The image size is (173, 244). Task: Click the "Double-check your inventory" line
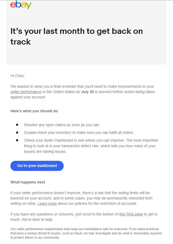[x=79, y=133]
